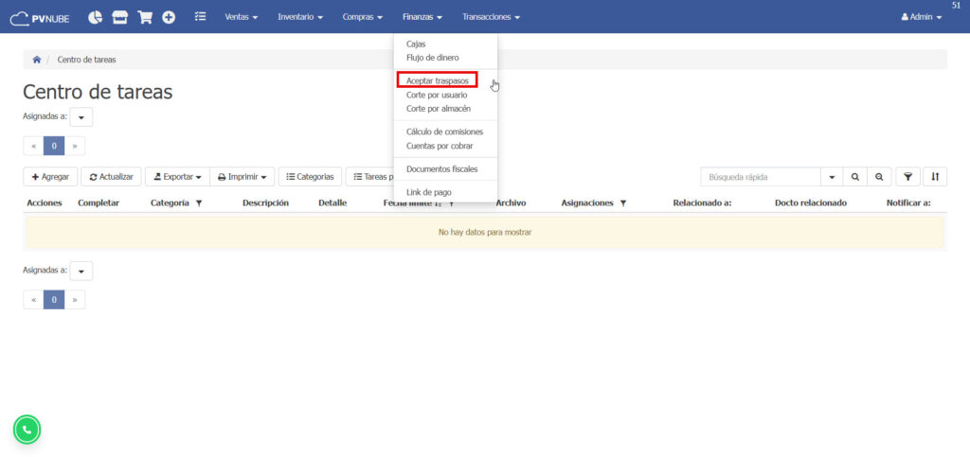Choose Cuentas por cobrar menu entry
This screenshot has height=457, width=970.
click(439, 146)
